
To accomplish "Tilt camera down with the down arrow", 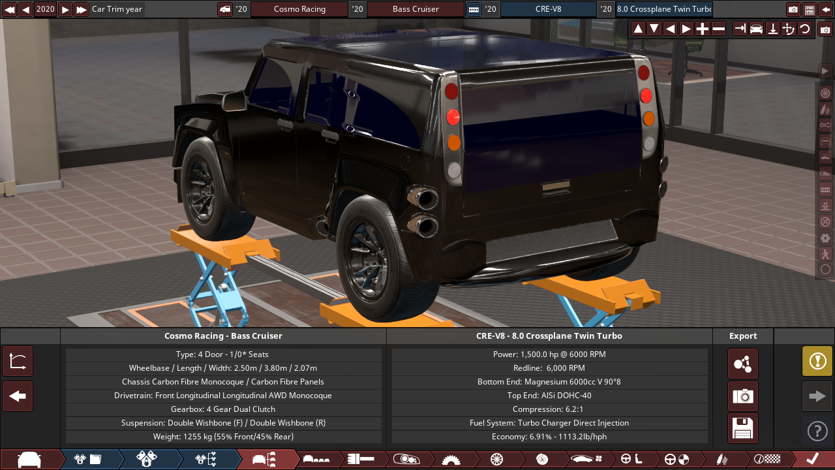I will pyautogui.click(x=654, y=29).
